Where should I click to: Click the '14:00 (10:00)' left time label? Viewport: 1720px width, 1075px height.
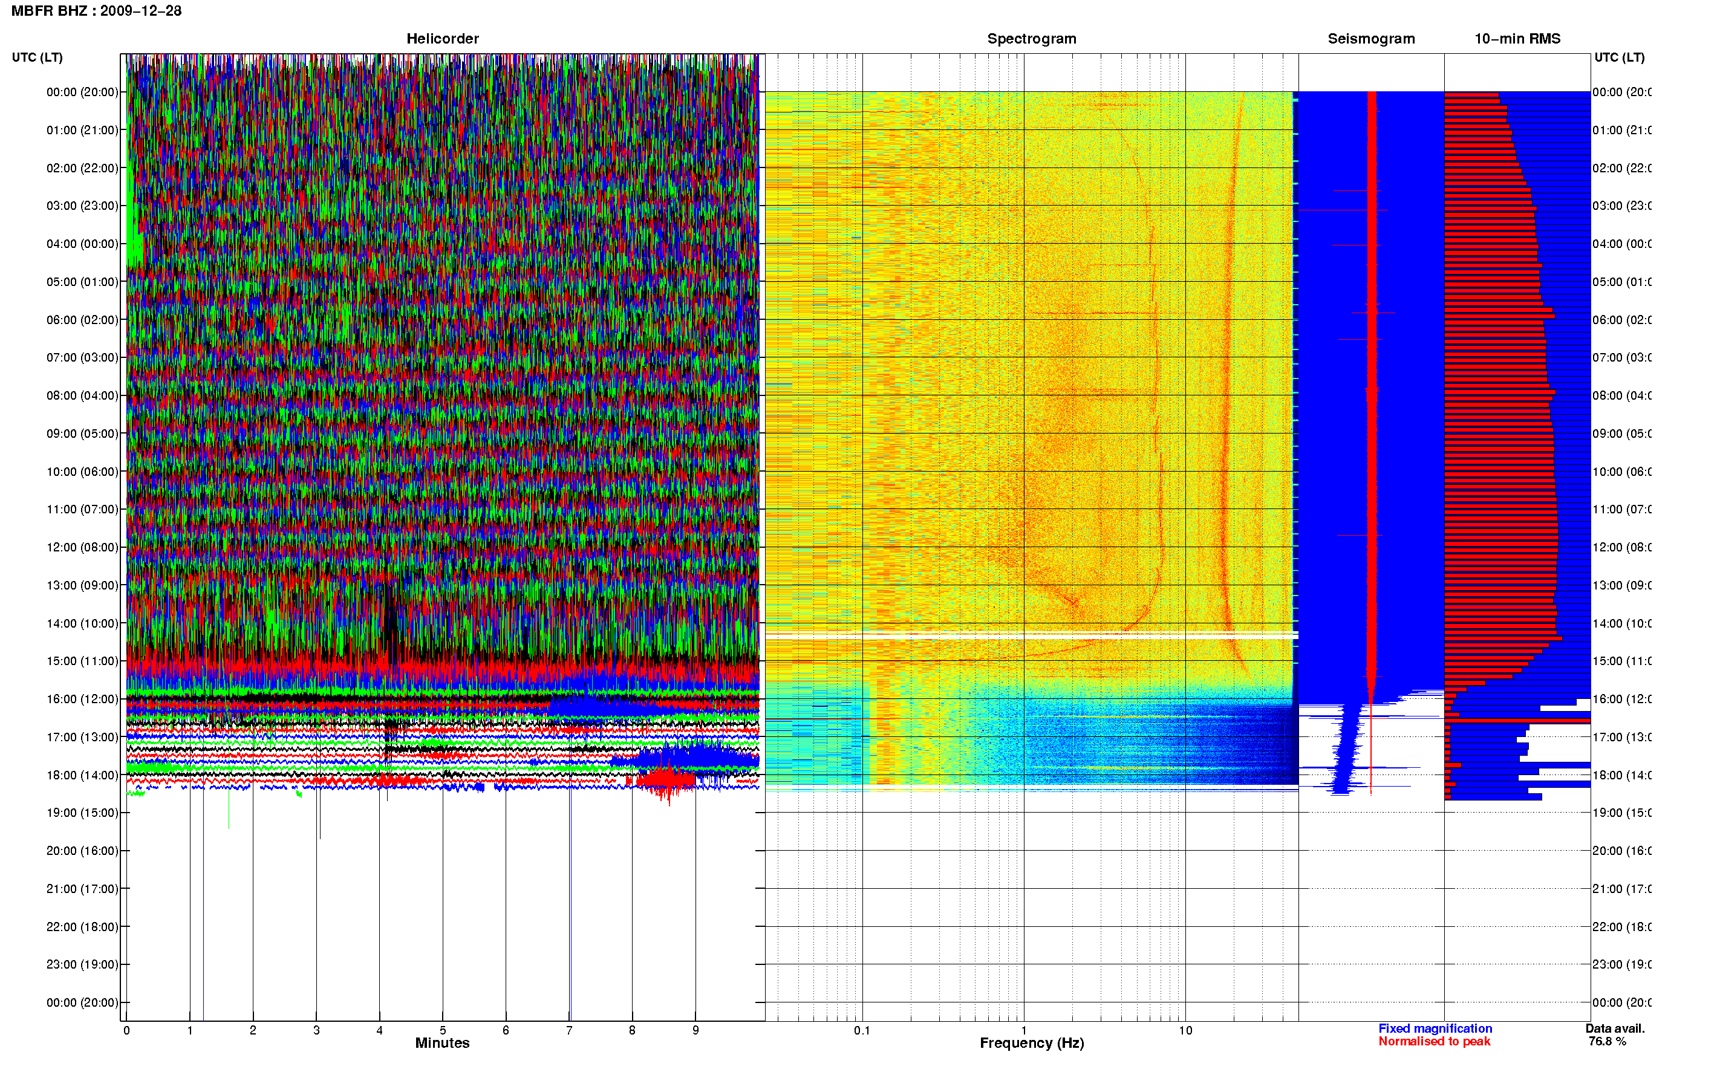click(x=82, y=623)
